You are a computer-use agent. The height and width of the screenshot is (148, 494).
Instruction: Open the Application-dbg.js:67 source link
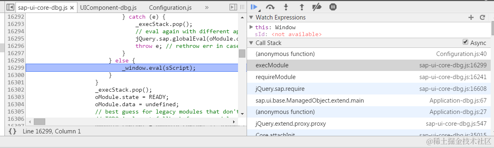(458, 100)
